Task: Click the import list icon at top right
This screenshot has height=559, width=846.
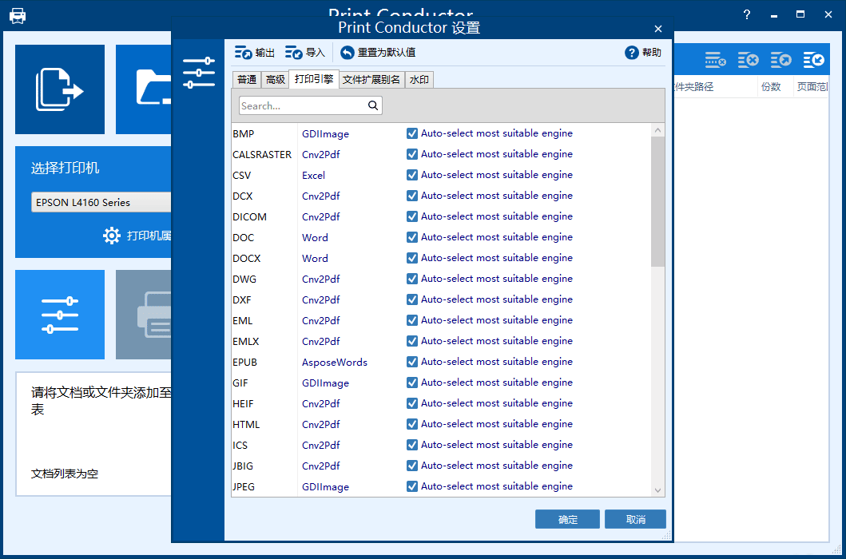Action: [x=814, y=60]
